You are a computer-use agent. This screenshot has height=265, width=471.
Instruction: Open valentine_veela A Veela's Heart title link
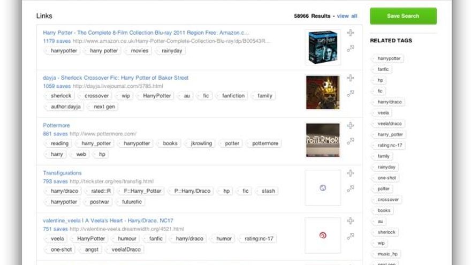(x=108, y=221)
